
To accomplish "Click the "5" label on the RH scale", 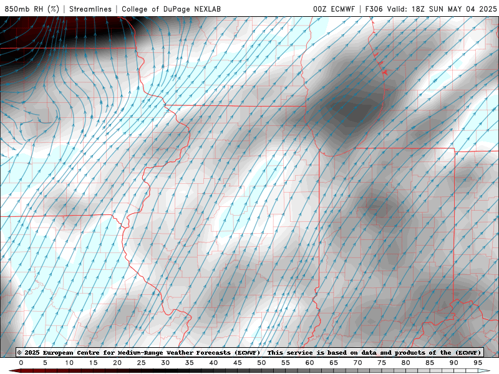I will tap(45, 363).
